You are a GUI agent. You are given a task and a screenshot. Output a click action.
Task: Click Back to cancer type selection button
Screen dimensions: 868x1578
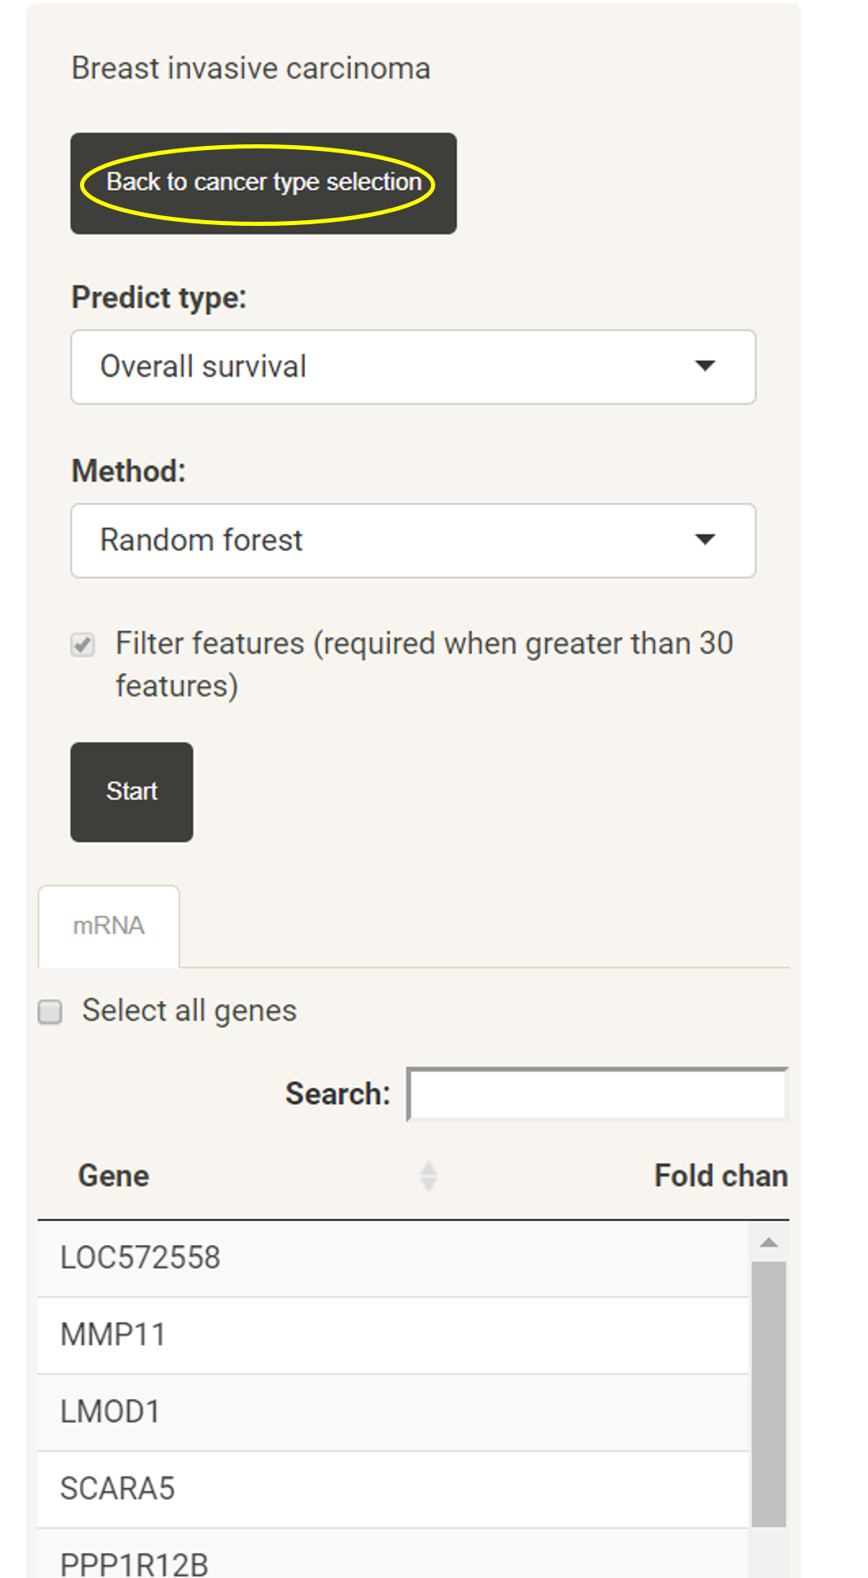263,183
